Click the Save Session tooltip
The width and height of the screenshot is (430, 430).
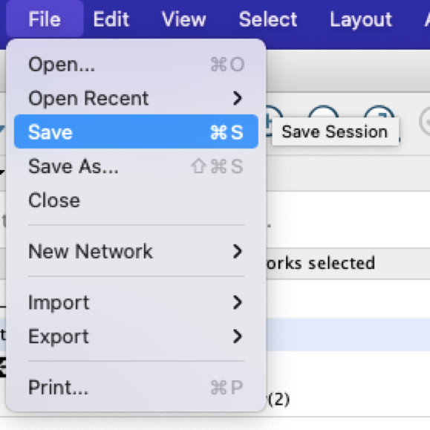point(335,131)
